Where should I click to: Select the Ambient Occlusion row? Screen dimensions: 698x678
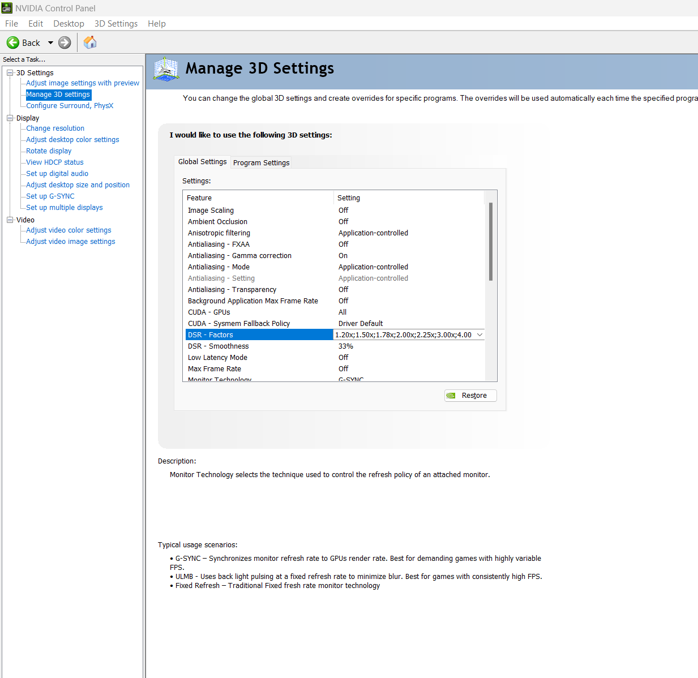click(335, 221)
